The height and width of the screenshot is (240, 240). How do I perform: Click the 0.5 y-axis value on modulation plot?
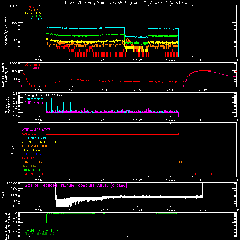click(x=15, y=93)
